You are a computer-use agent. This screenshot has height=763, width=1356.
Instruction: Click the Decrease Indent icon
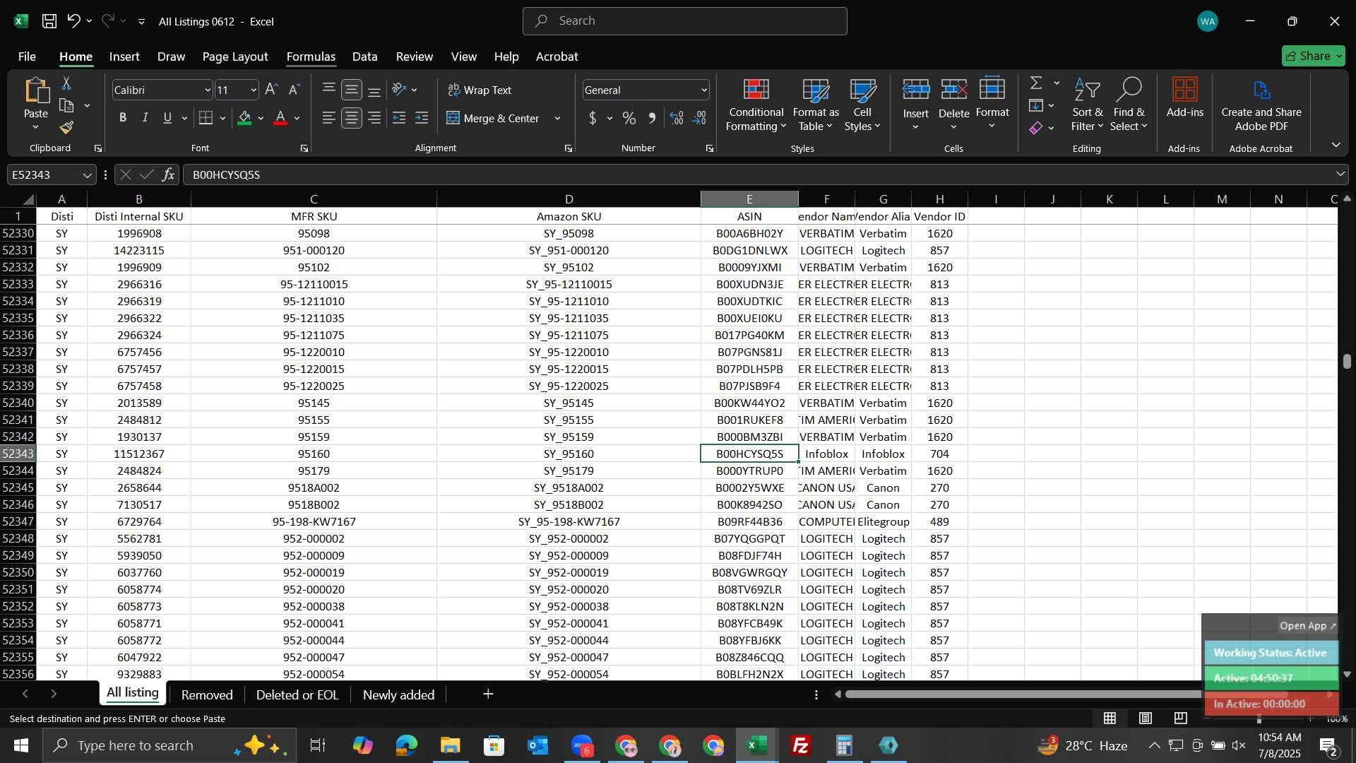point(399,118)
